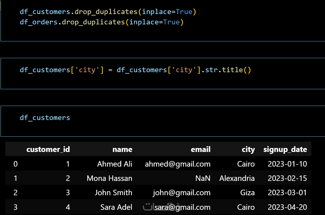Click the 2023-03-01 signup date
This screenshot has height=215, width=325.
coord(287,192)
